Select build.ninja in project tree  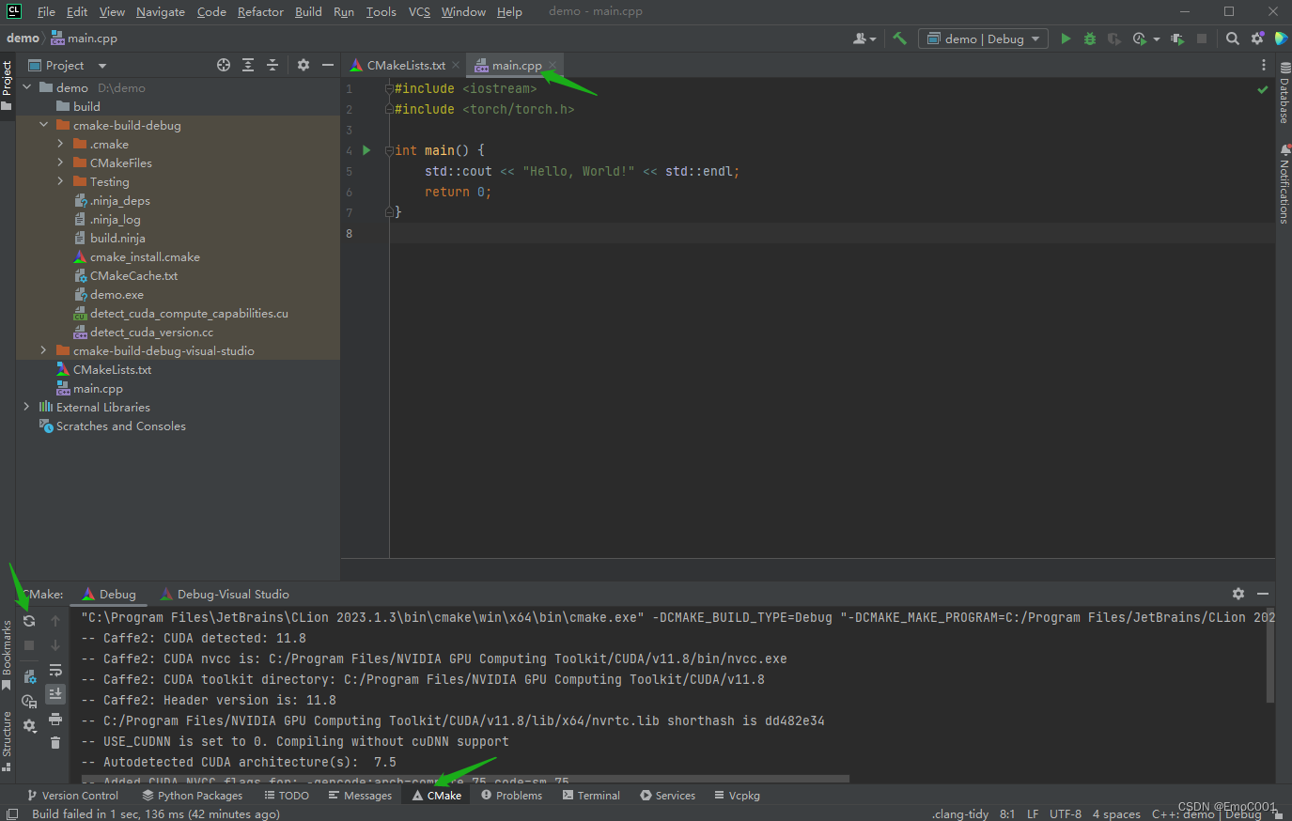(x=117, y=238)
